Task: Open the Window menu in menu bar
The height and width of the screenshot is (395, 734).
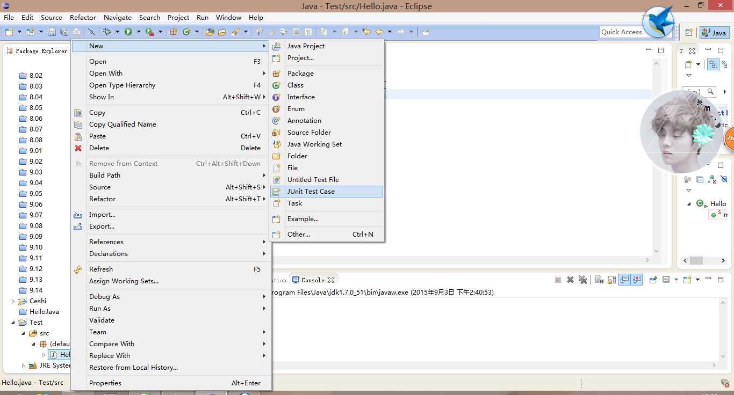Action: [228, 18]
